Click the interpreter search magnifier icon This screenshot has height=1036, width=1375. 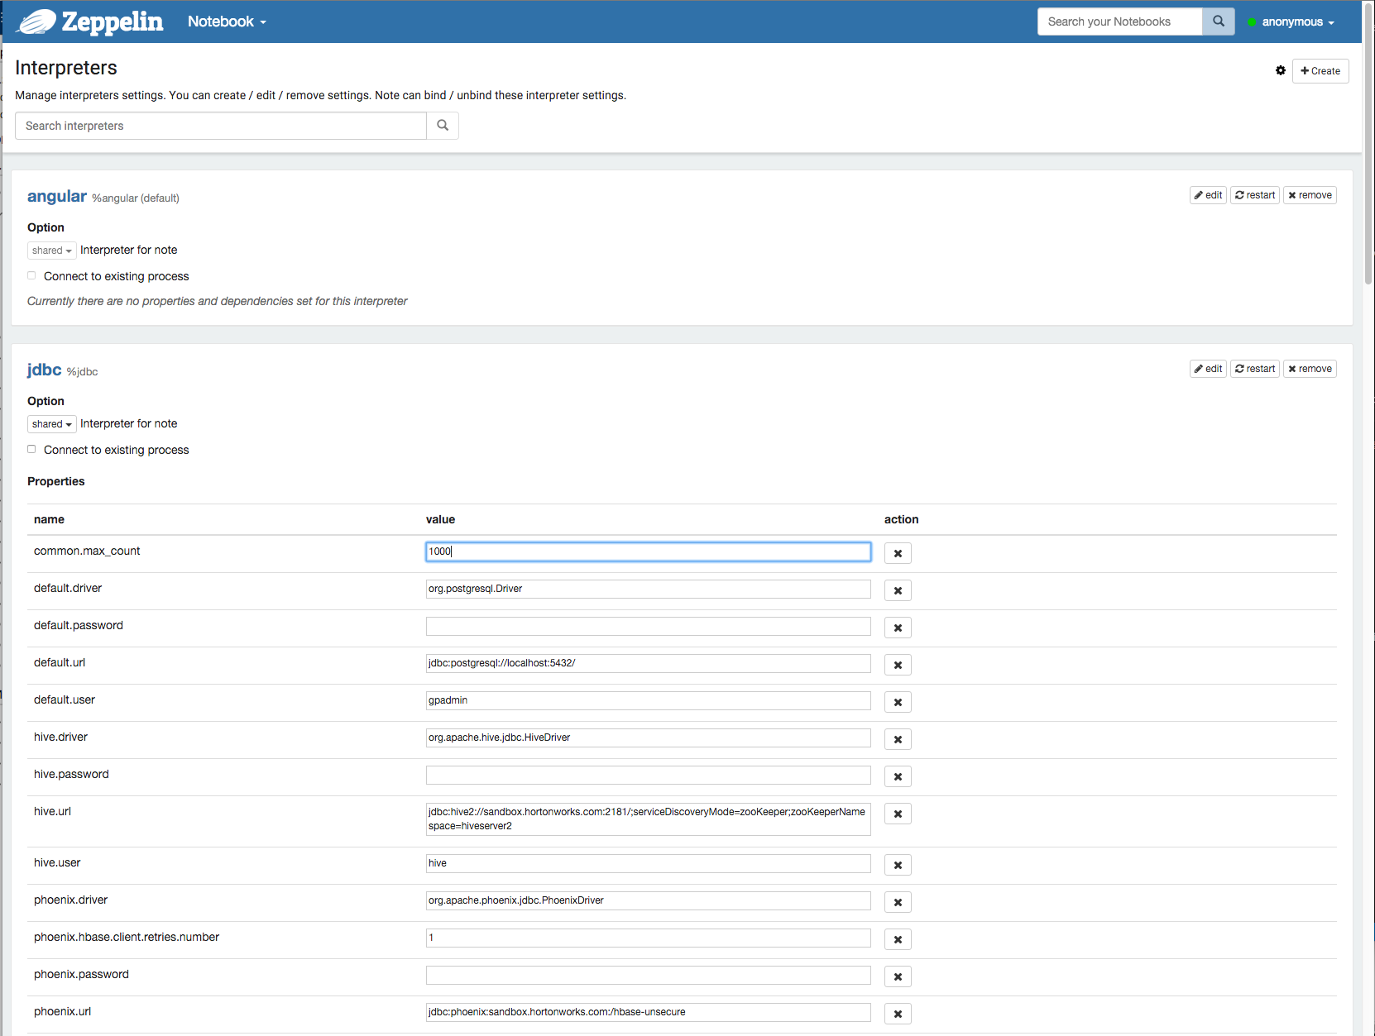click(x=443, y=125)
